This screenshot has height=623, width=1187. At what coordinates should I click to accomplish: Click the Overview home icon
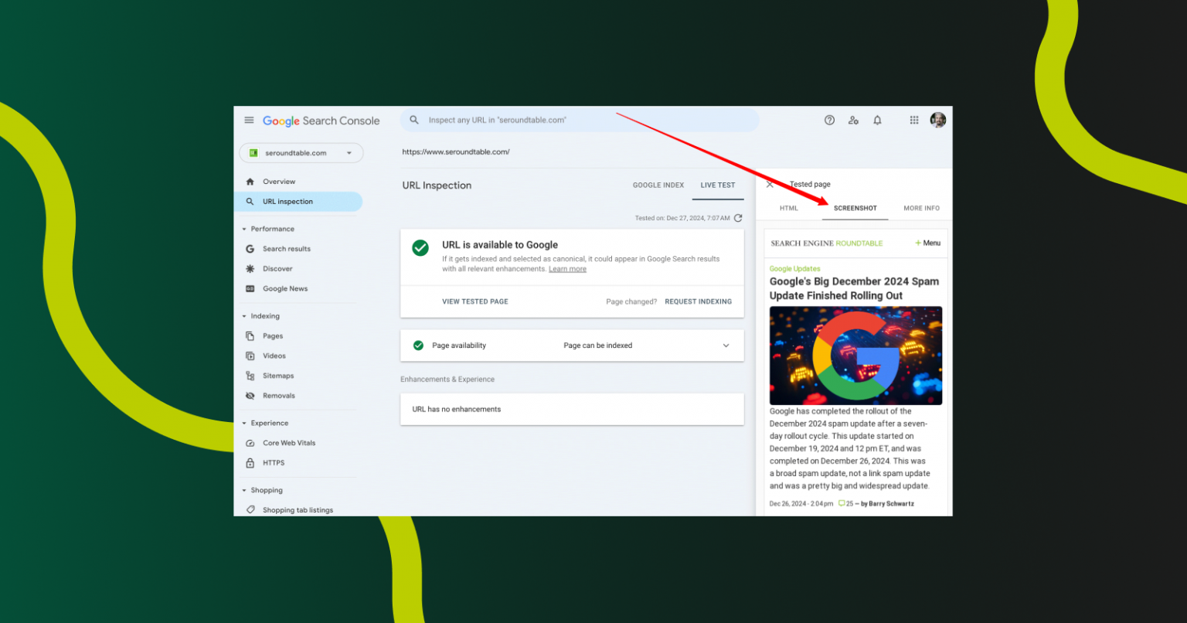pos(250,182)
